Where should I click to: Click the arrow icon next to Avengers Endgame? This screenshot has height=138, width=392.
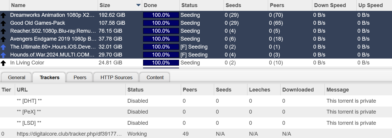3,39
